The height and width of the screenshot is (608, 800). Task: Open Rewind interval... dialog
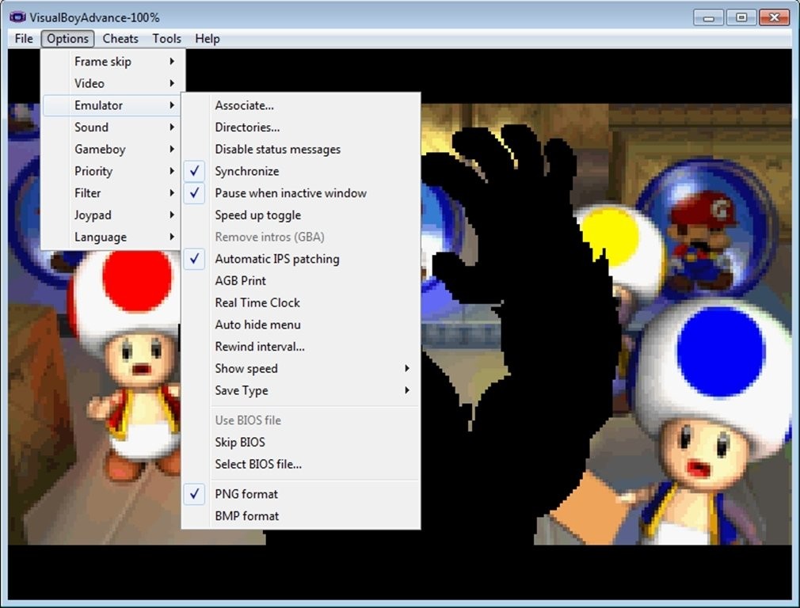pos(301,346)
